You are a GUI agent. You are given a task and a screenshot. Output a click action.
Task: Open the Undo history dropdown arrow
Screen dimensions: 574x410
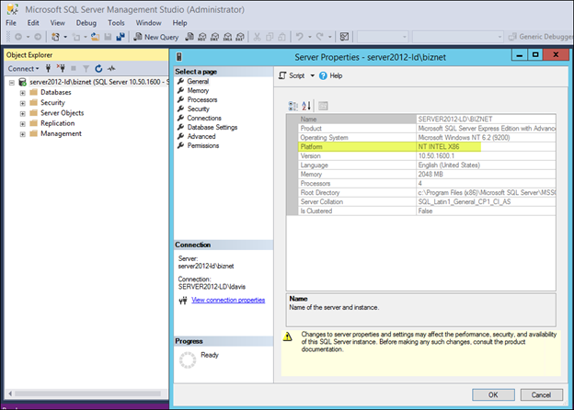(309, 37)
